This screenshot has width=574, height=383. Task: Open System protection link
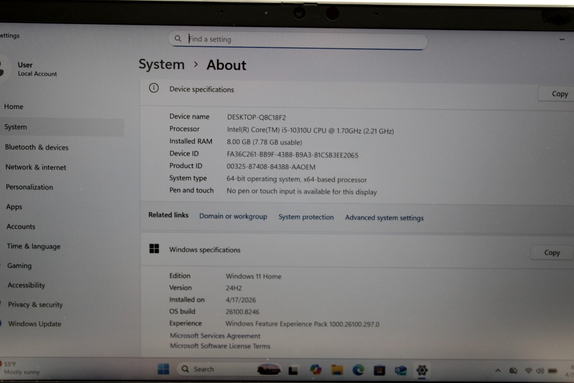coord(306,217)
